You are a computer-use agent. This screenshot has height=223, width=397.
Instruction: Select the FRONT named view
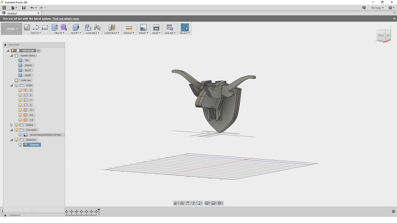coord(28,65)
